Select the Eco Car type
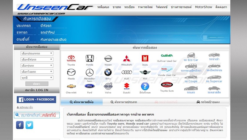The image size is (247, 140). click(191, 57)
